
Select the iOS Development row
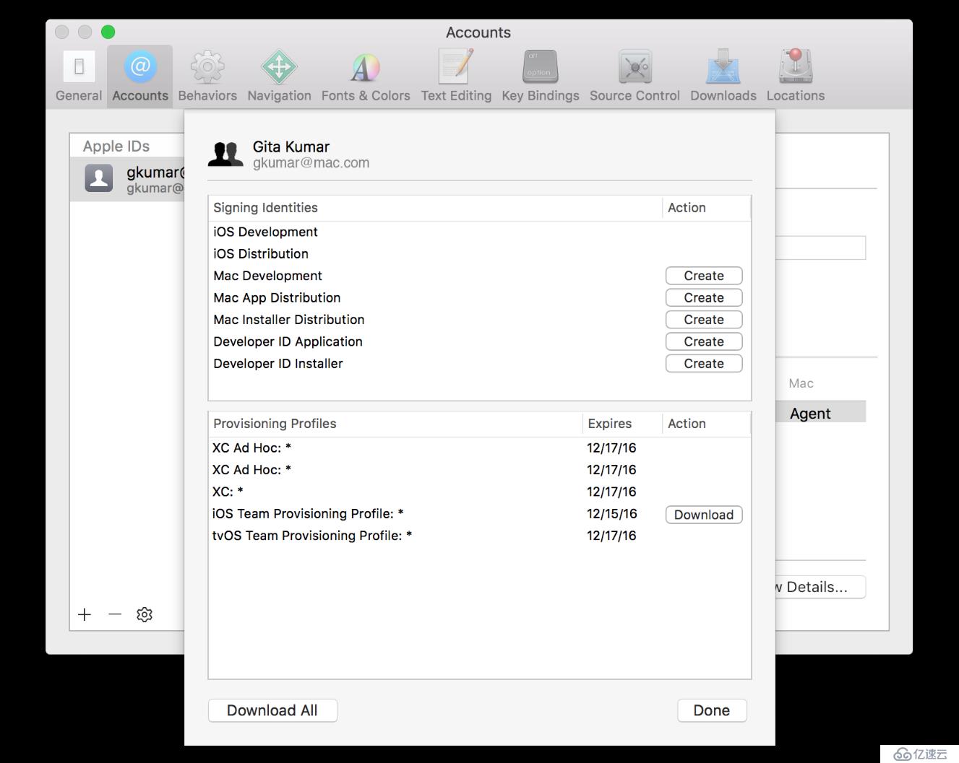[x=479, y=232]
